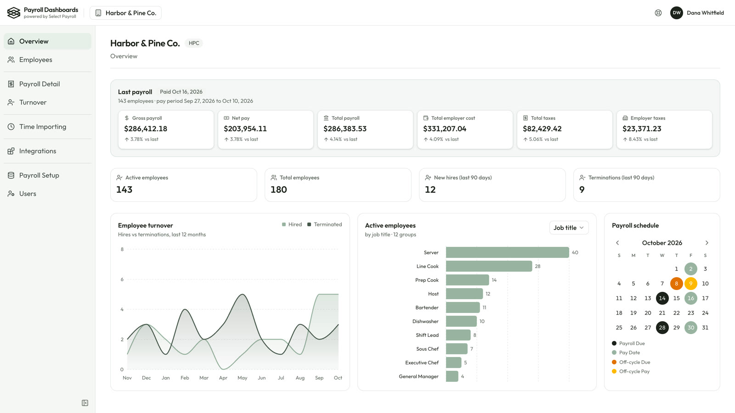This screenshot has height=413, width=735.
Task: Go to Users in the sidebar
Action: 47,194
